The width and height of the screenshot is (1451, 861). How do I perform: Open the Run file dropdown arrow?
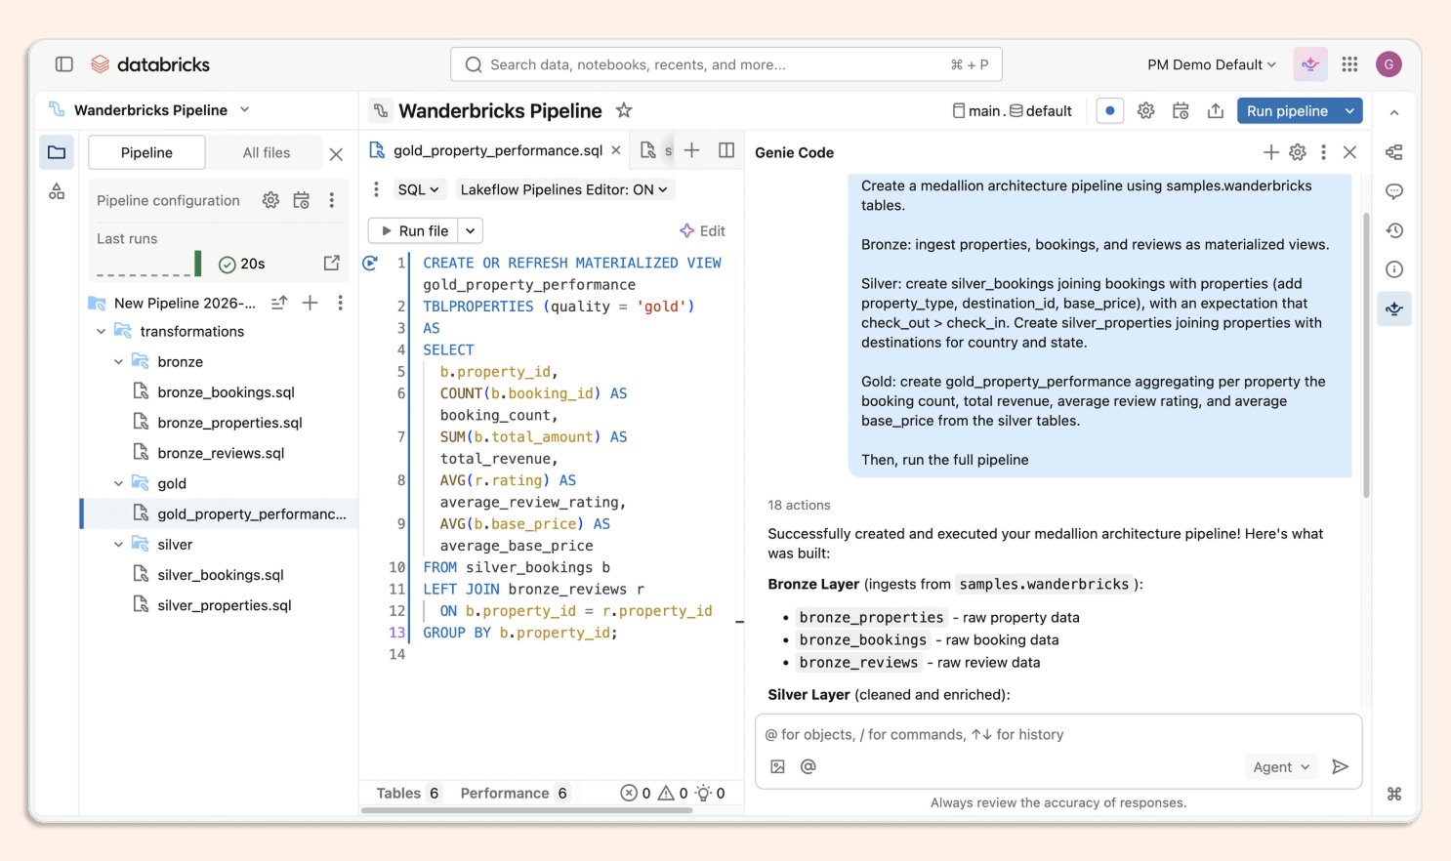coord(471,231)
